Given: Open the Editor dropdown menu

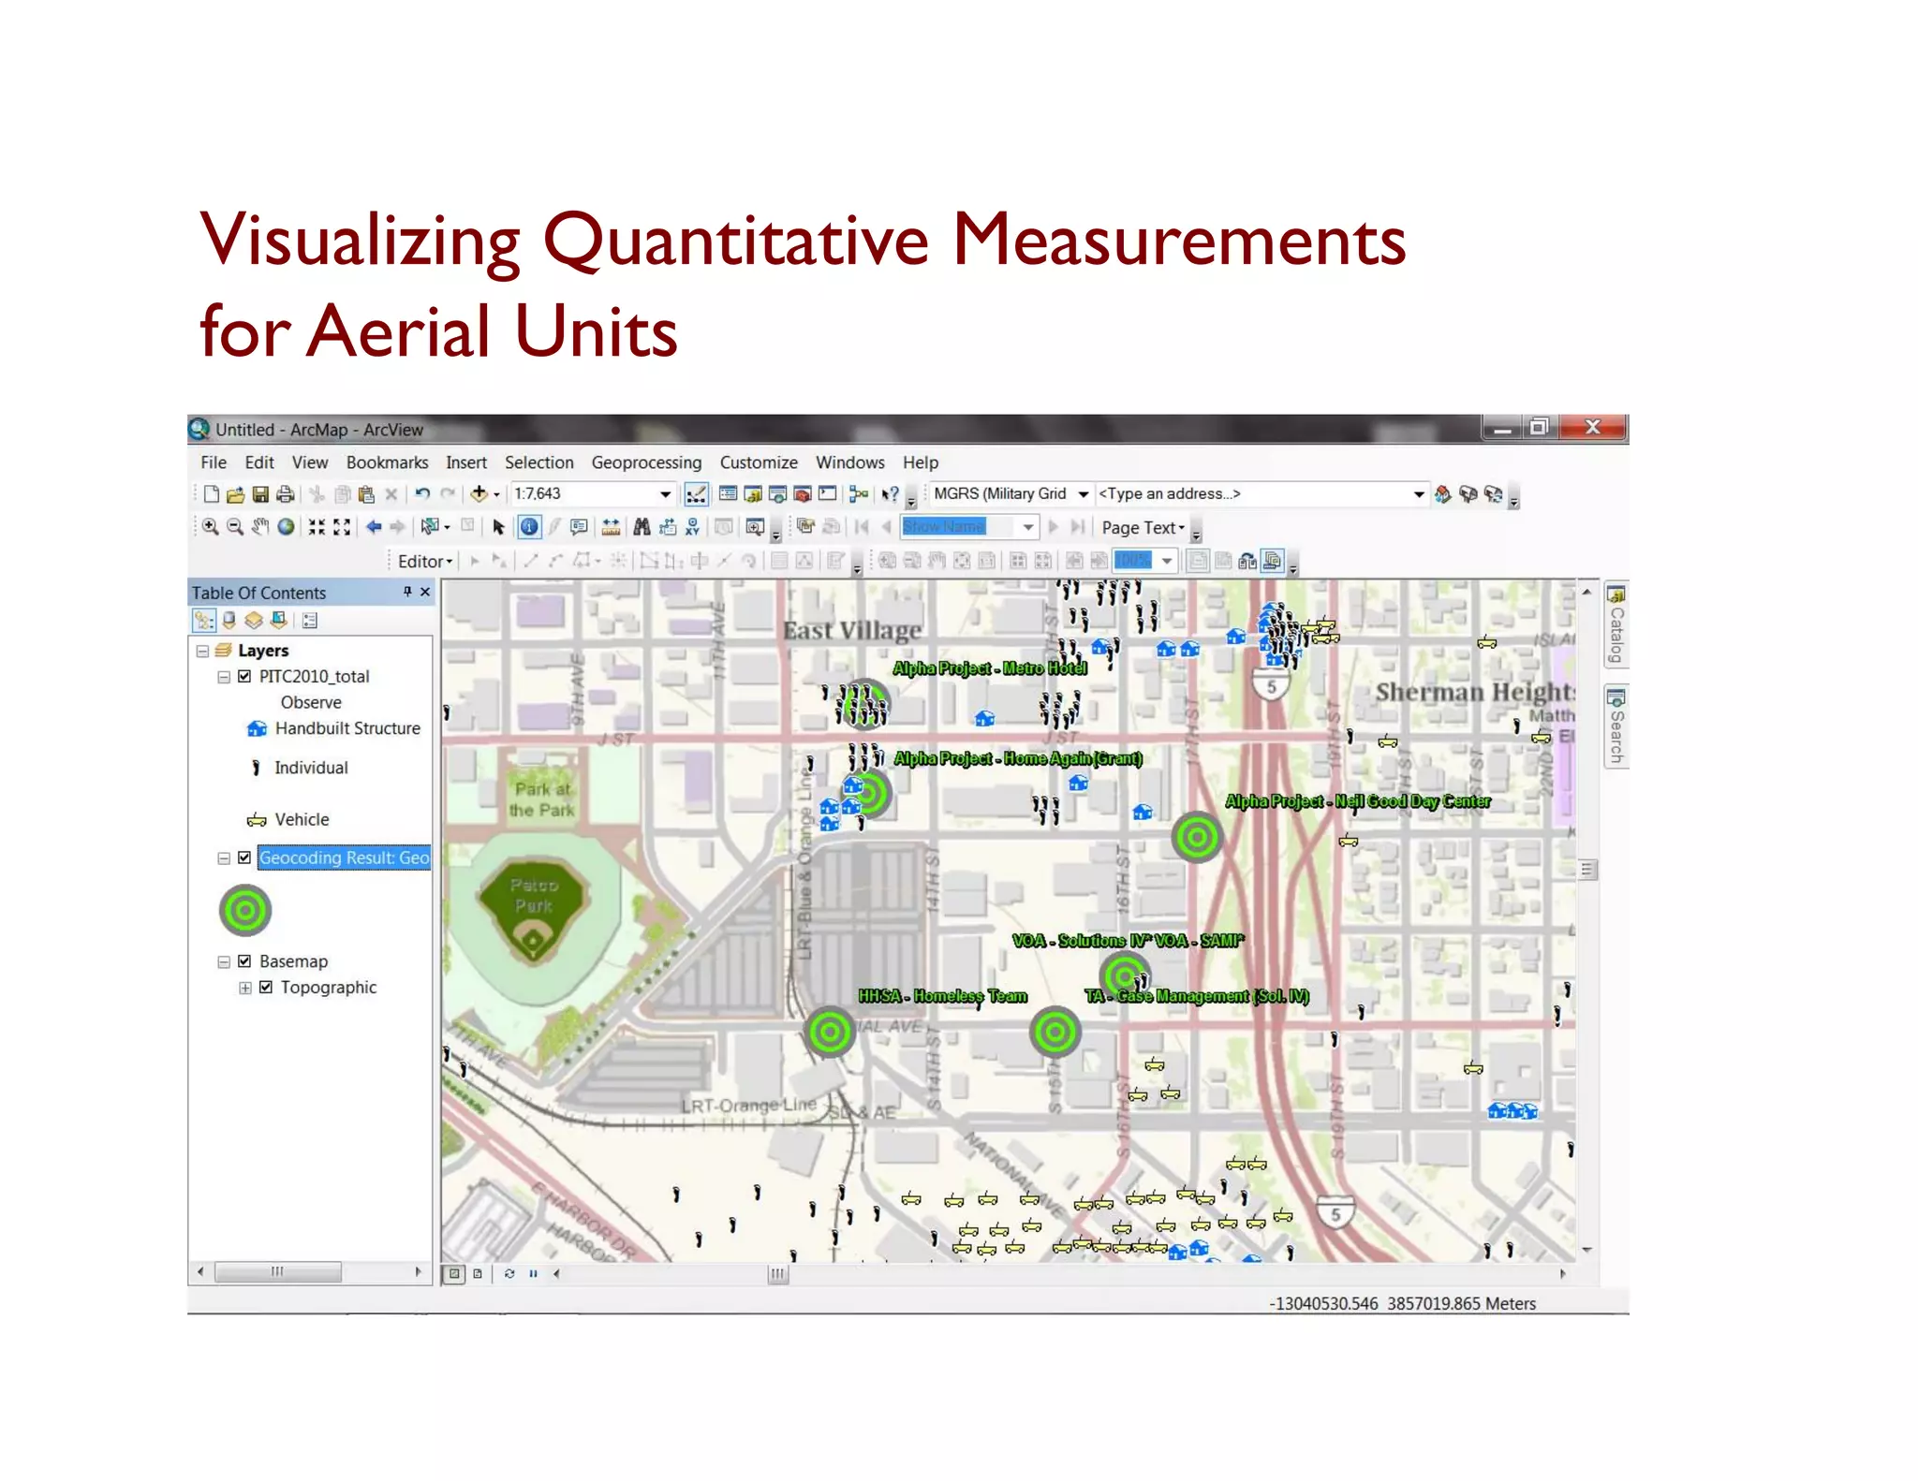Looking at the screenshot, I should pos(425,561).
